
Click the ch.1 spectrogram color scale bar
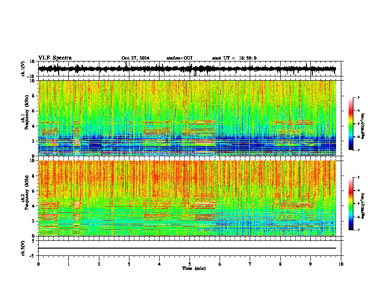pos(351,124)
